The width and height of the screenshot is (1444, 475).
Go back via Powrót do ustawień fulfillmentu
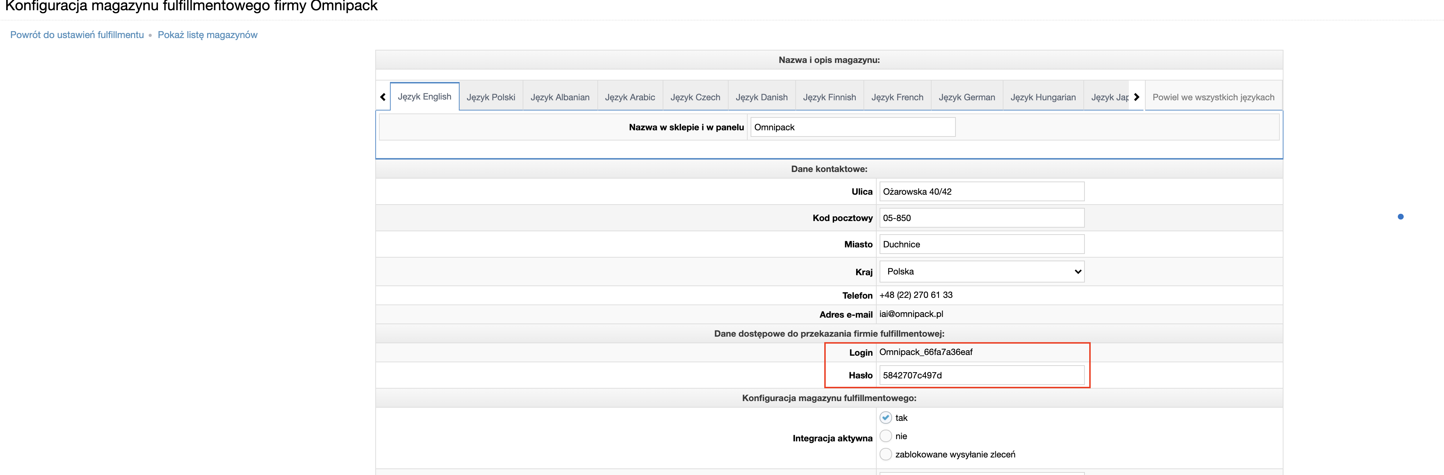pyautogui.click(x=77, y=35)
